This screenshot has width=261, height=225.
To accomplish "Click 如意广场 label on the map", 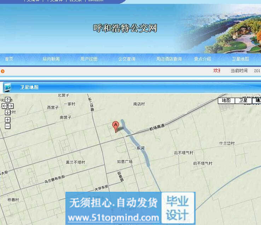I will tap(125, 162).
